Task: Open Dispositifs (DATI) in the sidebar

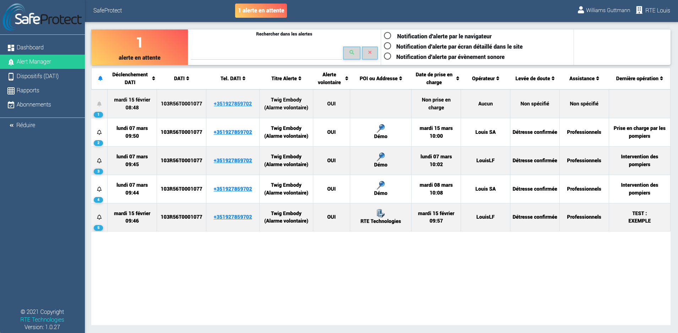Action: click(42, 76)
